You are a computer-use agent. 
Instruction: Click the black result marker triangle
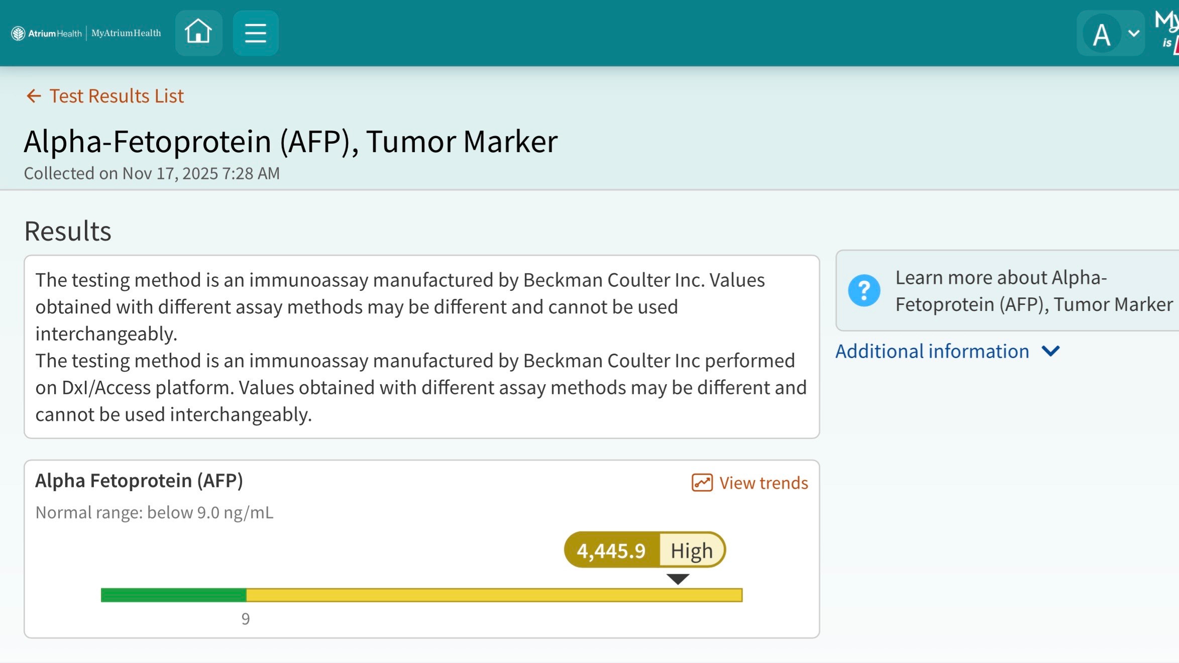pos(678,579)
